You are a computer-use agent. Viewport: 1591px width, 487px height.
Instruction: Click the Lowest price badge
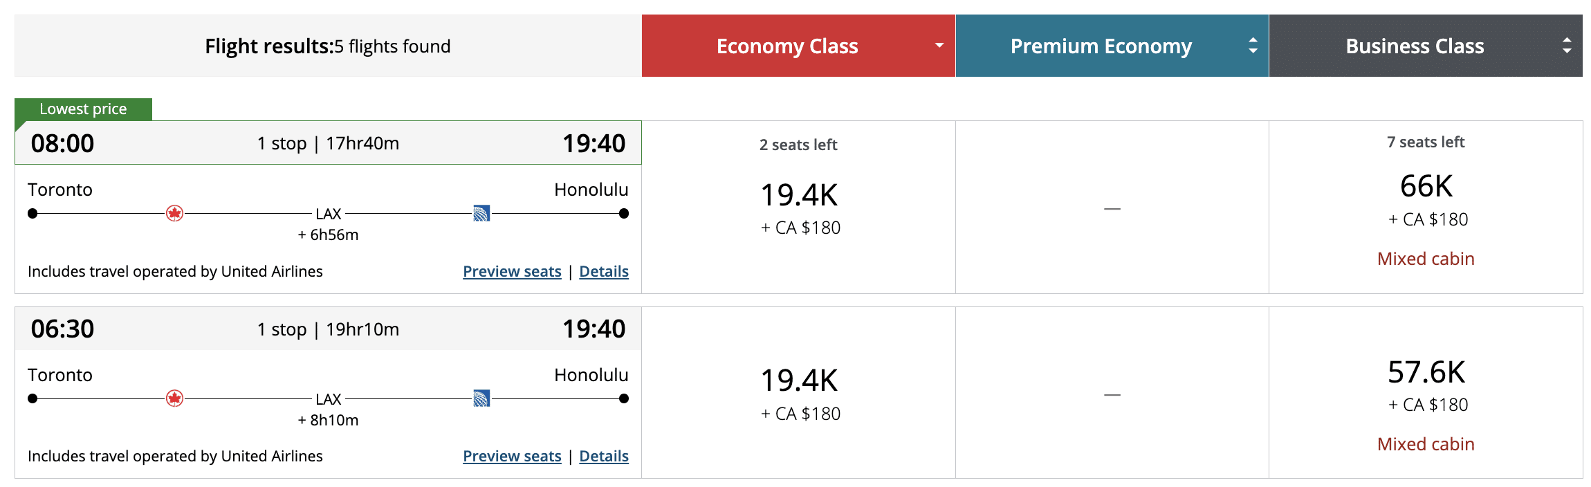coord(83,109)
